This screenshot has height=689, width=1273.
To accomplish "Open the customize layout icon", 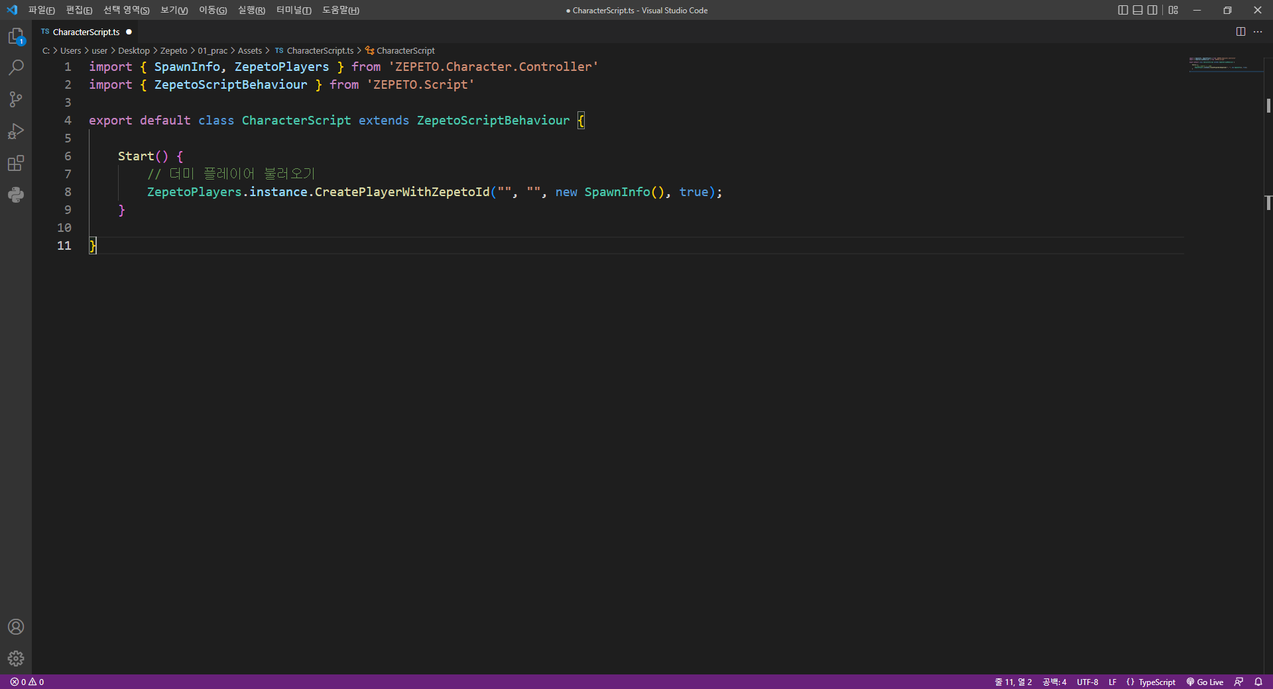I will 1174,10.
